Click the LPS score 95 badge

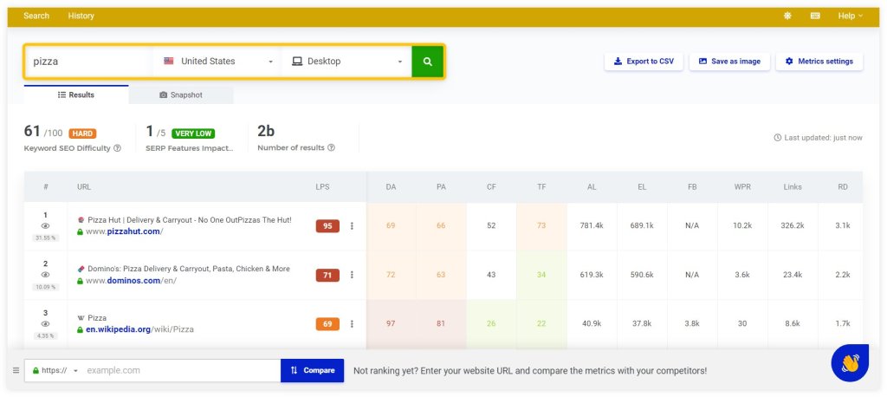[x=327, y=226]
